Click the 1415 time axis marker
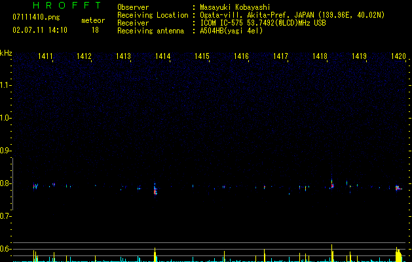The image size is (412, 262). click(202, 56)
